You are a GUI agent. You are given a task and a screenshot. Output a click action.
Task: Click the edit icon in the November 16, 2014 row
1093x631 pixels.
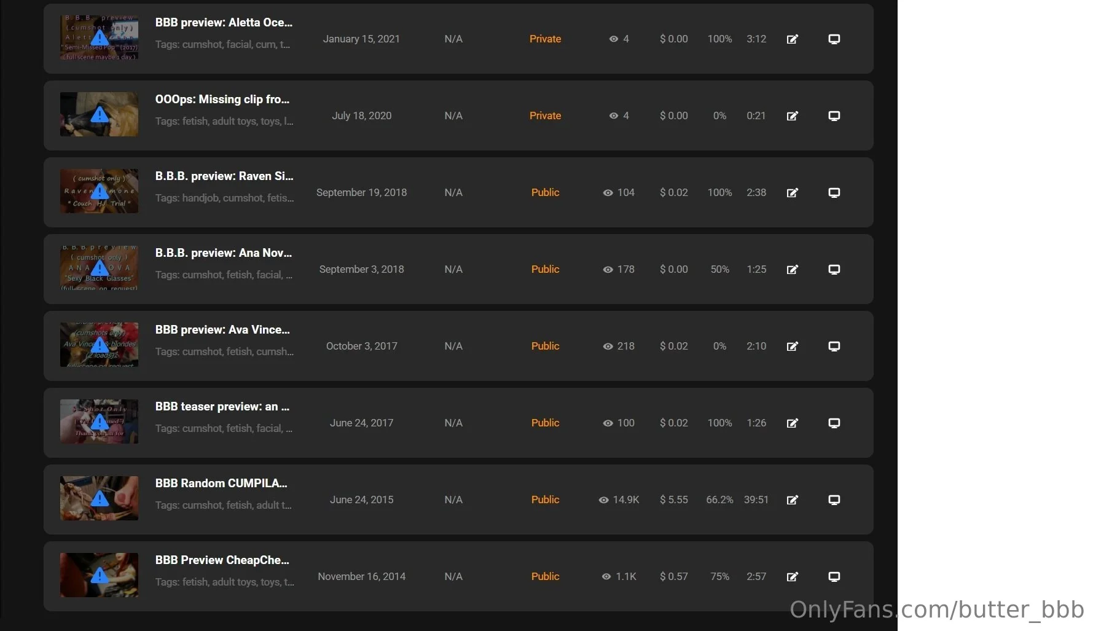click(793, 577)
